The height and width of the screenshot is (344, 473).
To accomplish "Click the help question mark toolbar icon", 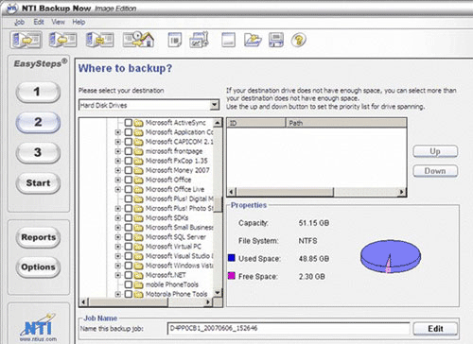I will 298,41.
